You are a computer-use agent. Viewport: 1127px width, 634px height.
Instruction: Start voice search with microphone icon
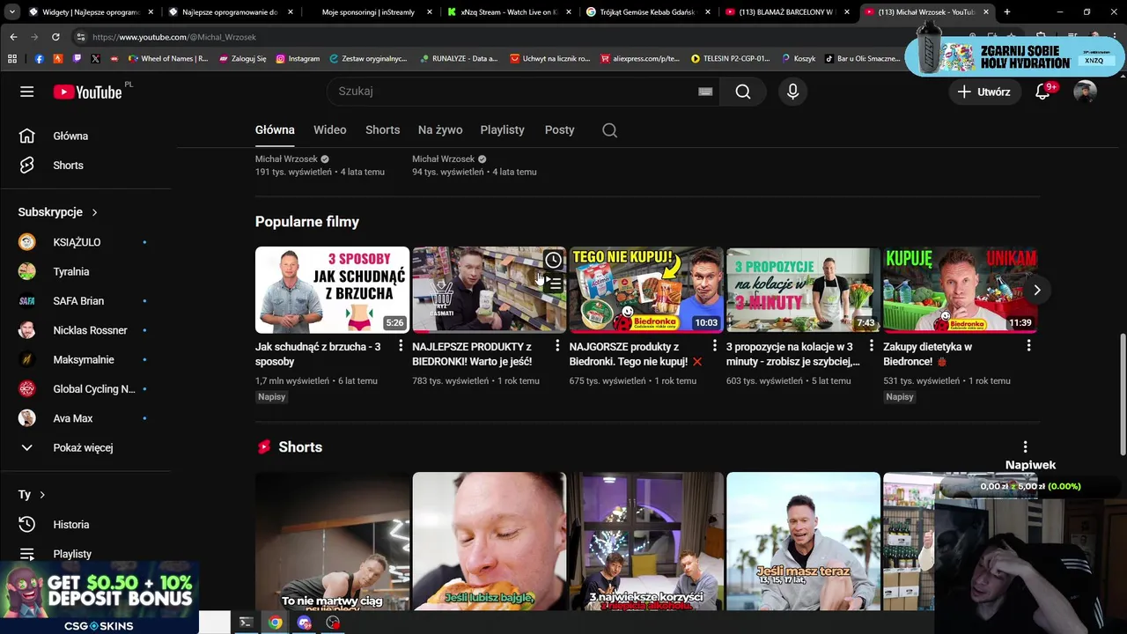click(793, 92)
